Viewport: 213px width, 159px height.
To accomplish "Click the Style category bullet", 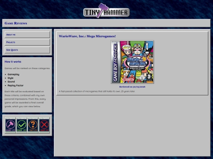I will 11,78.
